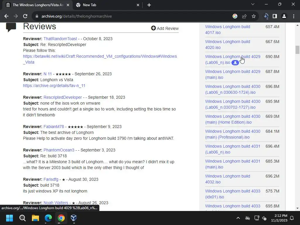Launch Microsoft Edge from taskbar

[48, 218]
